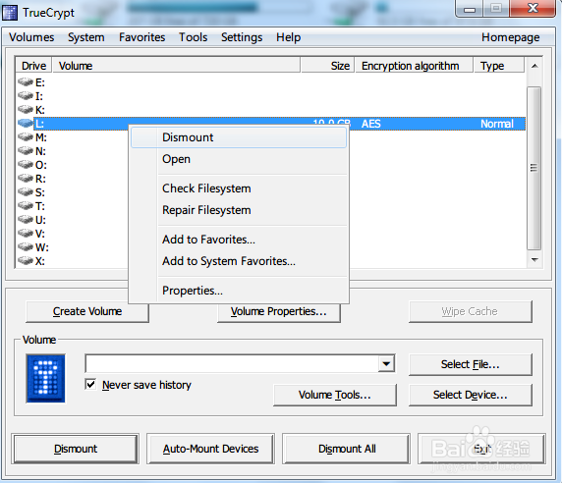Click the K: drive icon
Screen dimensions: 562x483
pos(26,109)
